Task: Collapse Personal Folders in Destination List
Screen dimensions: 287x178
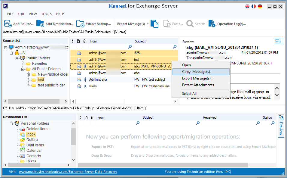Action: click(11, 124)
